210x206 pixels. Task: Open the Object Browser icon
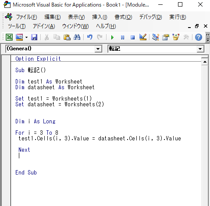176,37
